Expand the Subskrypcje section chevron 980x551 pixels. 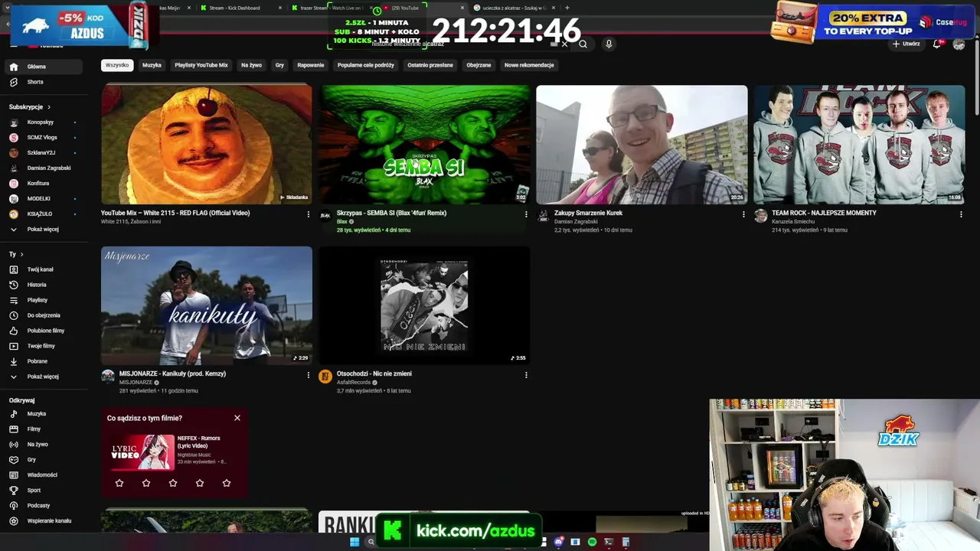coord(49,107)
